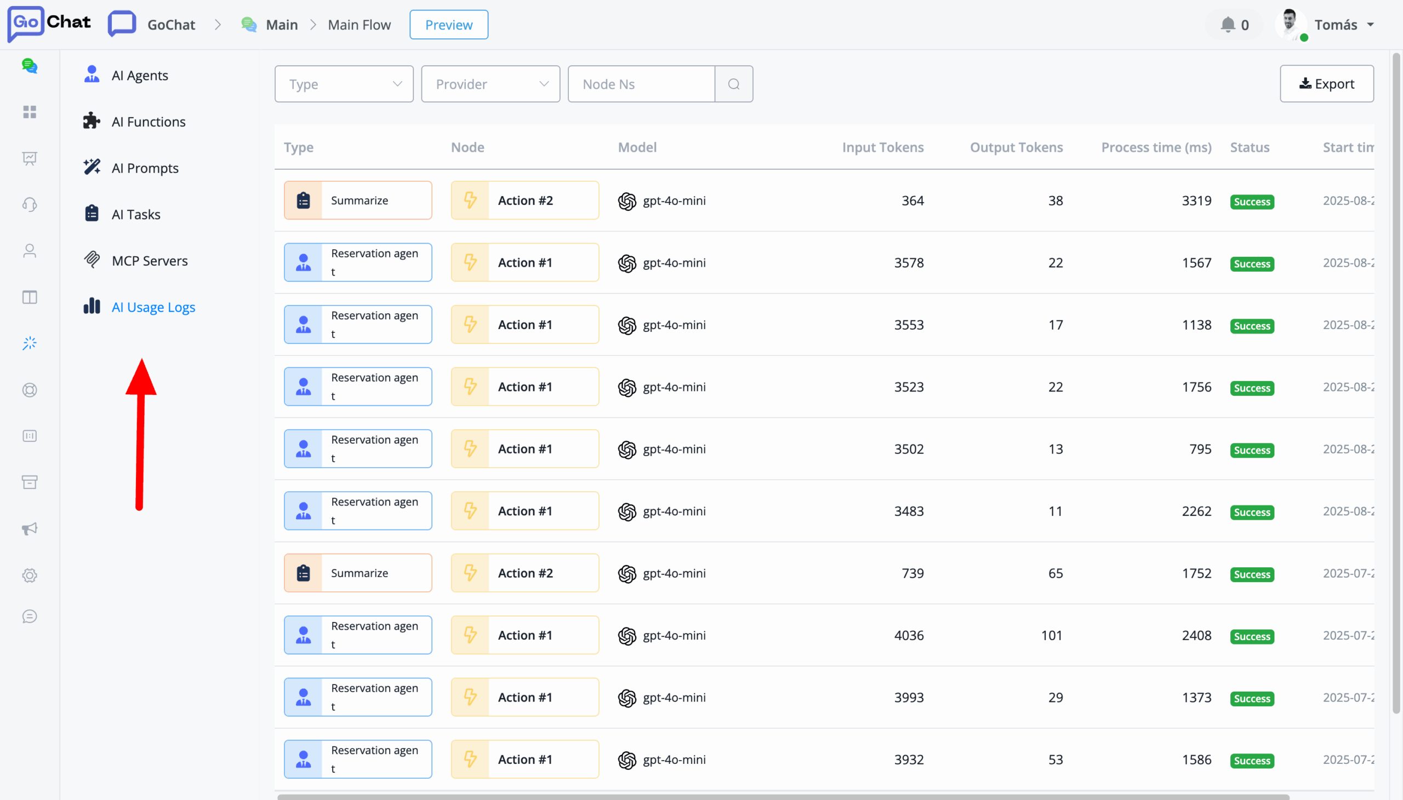
Task: Go to AI Functions section
Action: [x=149, y=122]
